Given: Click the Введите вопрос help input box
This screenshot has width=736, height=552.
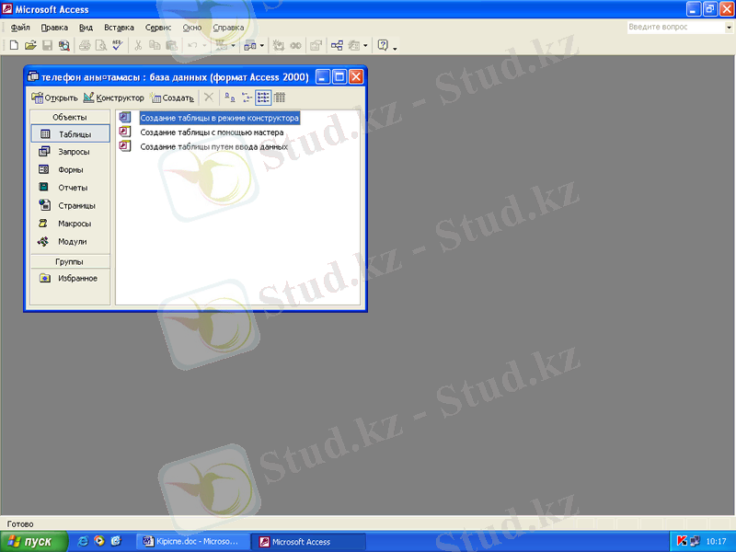Looking at the screenshot, I should tap(676, 28).
